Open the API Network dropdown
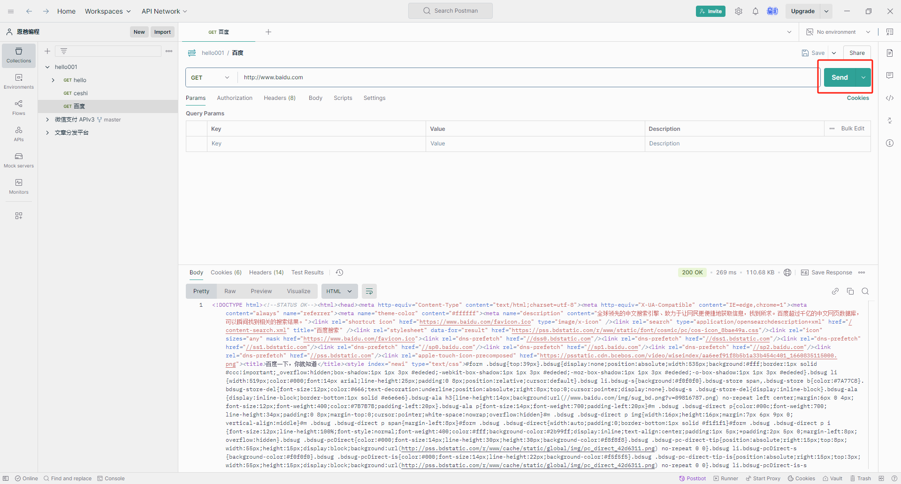 164,11
